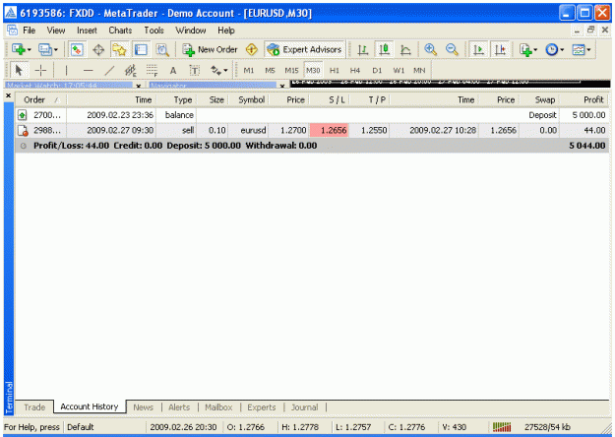
Task: Open the Tools menu
Action: pos(154,31)
